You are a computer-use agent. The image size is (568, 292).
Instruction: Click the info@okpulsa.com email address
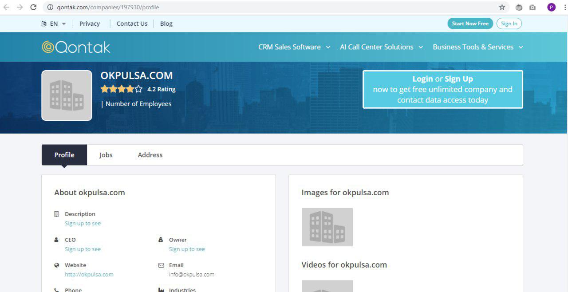pos(192,274)
